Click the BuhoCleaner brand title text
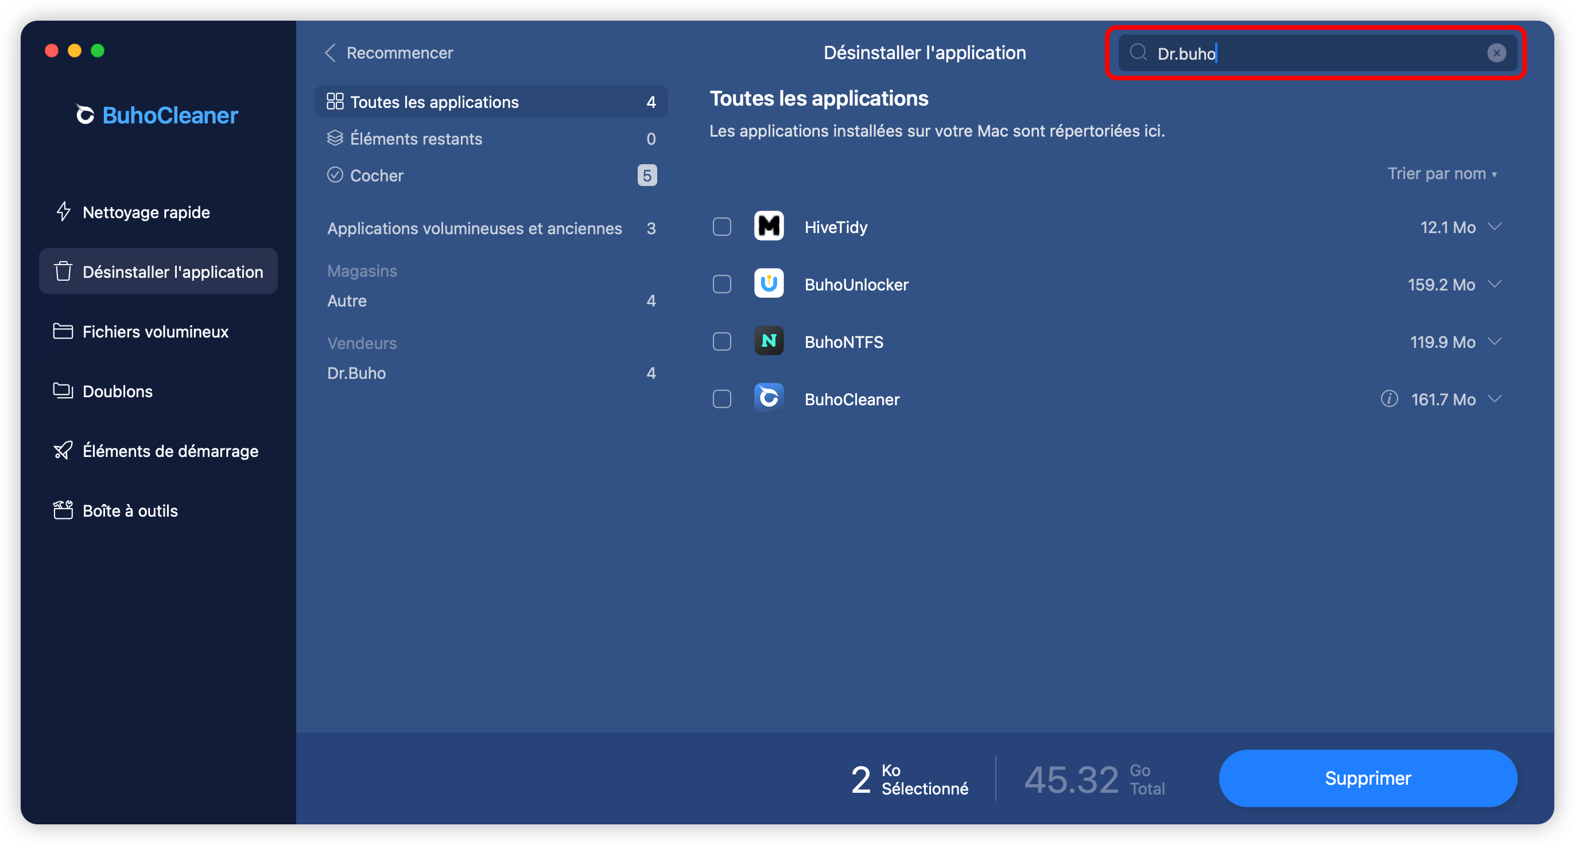Image resolution: width=1575 pixels, height=845 pixels. pyautogui.click(x=170, y=115)
